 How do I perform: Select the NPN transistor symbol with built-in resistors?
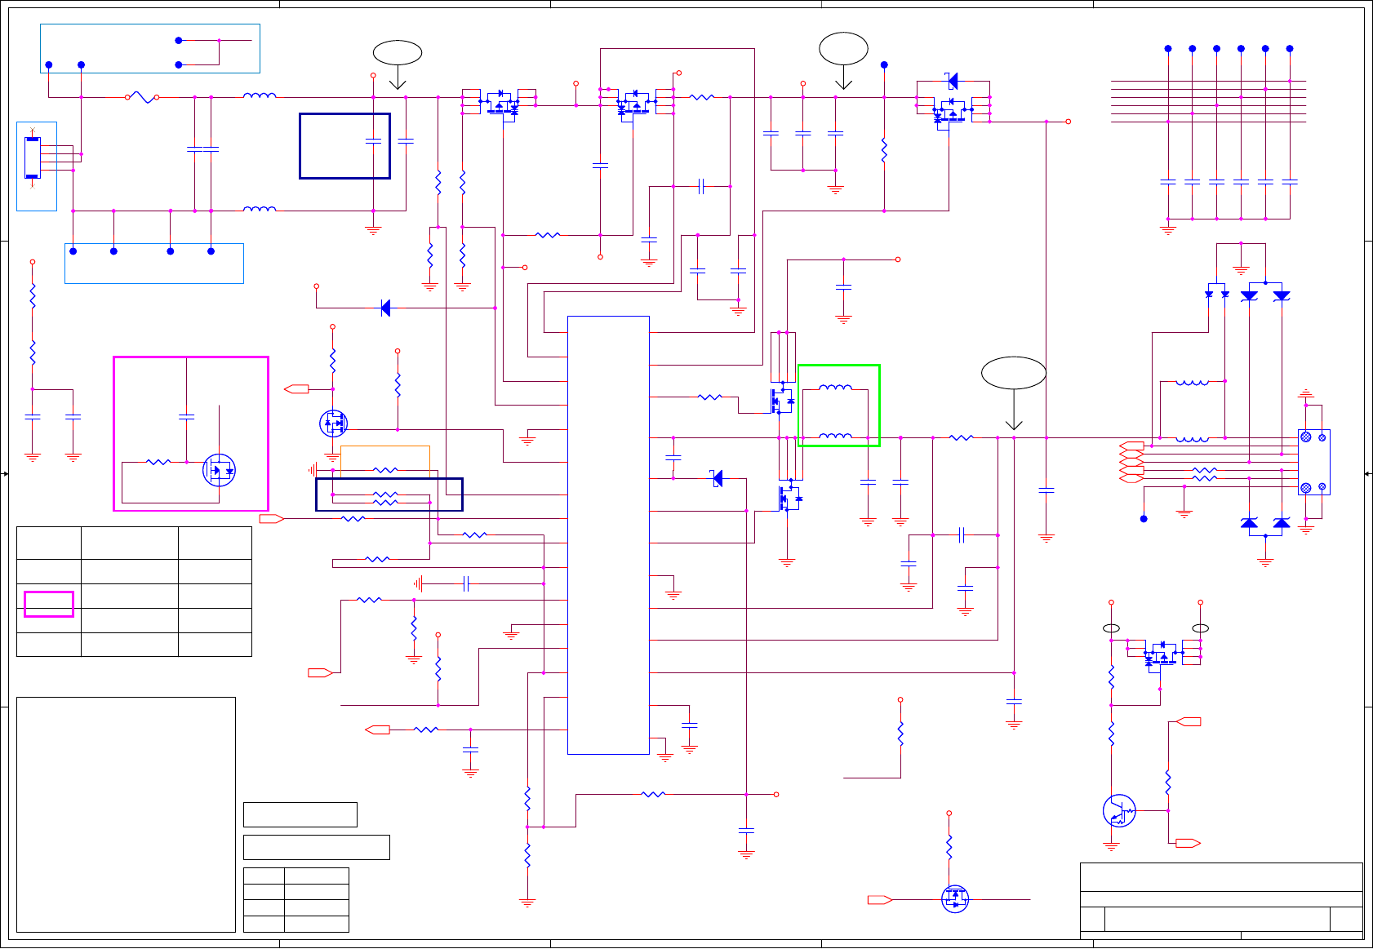pos(1119,810)
